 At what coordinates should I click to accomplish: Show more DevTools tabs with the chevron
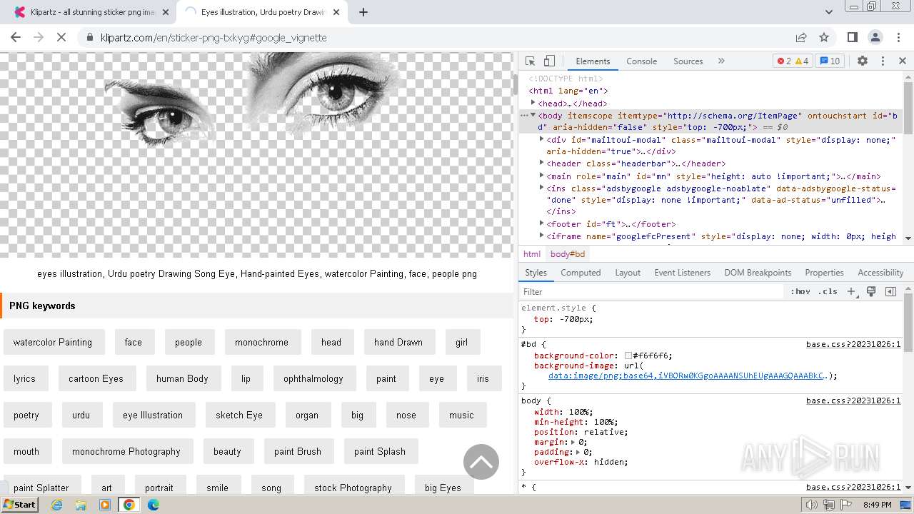point(721,61)
